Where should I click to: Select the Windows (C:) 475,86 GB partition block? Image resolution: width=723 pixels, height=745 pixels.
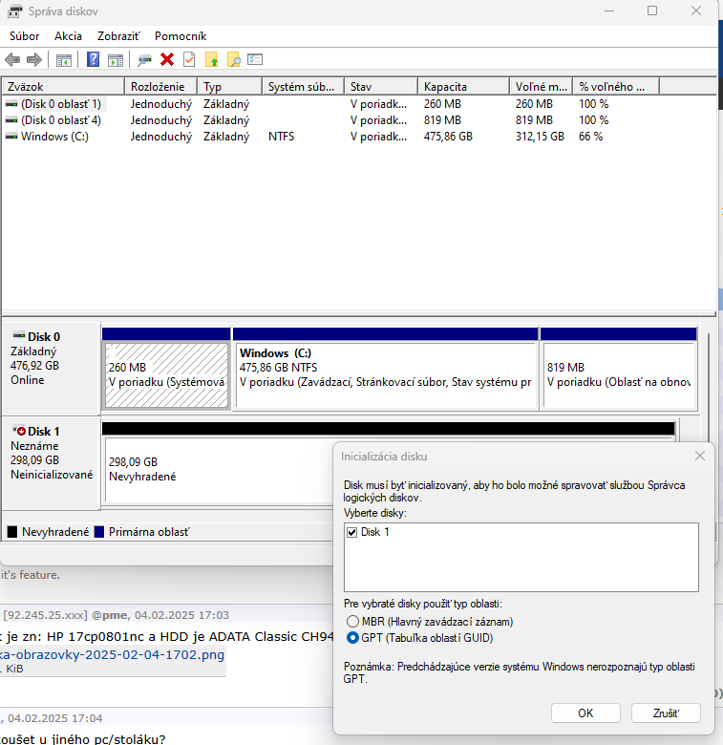point(386,375)
